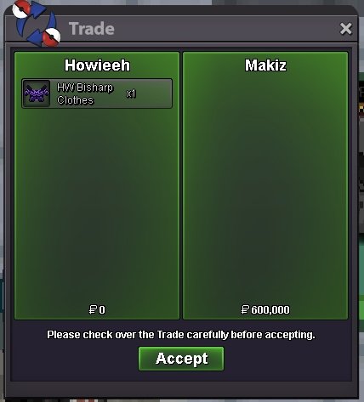The height and width of the screenshot is (402, 364).
Task: Click Howieeh's offered money amount of 0
Action: (x=102, y=309)
